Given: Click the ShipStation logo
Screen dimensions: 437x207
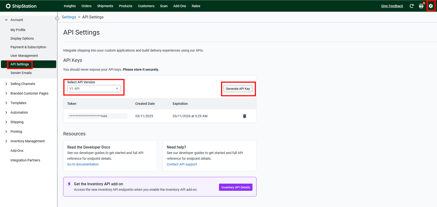Looking at the screenshot, I should coord(21,6).
